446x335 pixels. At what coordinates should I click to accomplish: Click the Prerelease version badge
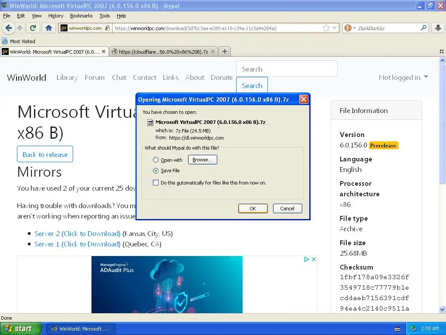click(x=383, y=145)
